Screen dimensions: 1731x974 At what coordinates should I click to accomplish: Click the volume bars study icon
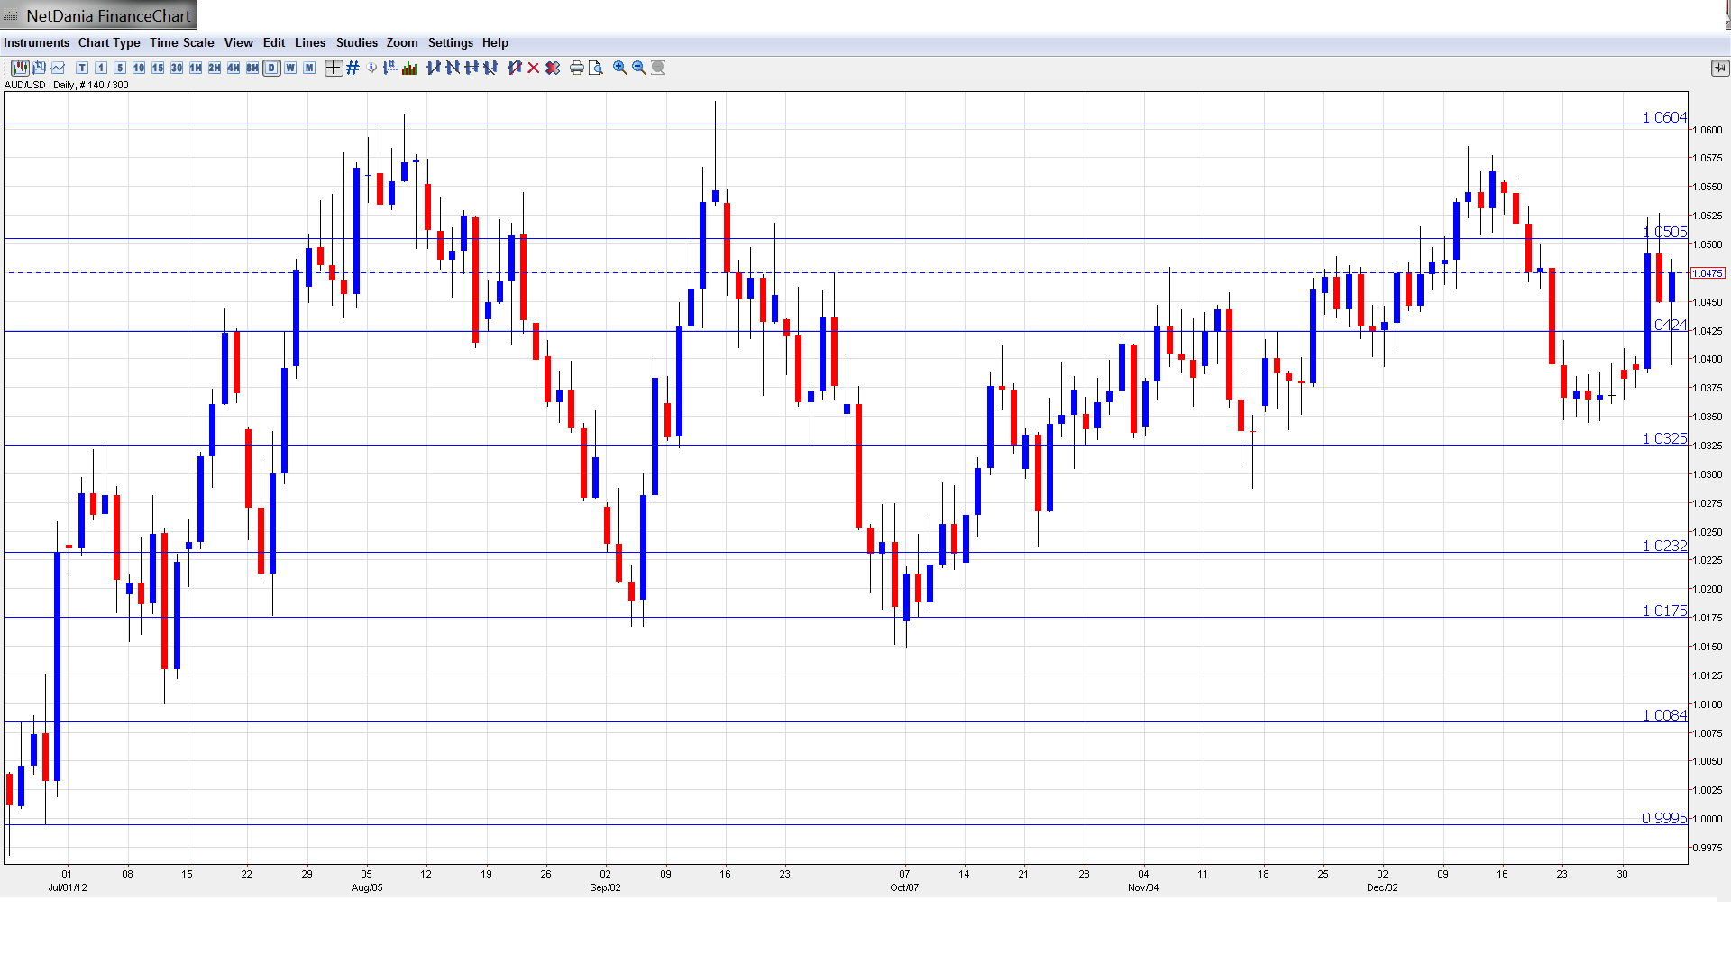409,68
